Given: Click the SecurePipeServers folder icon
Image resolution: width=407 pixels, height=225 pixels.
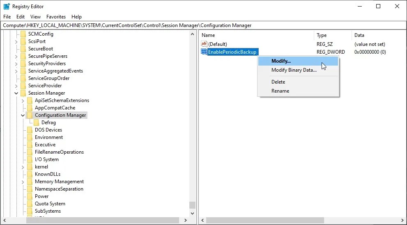Looking at the screenshot, I should click(23, 56).
